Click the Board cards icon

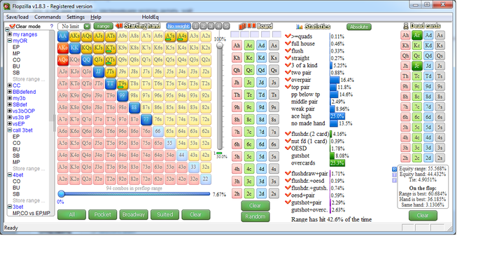click(x=247, y=26)
